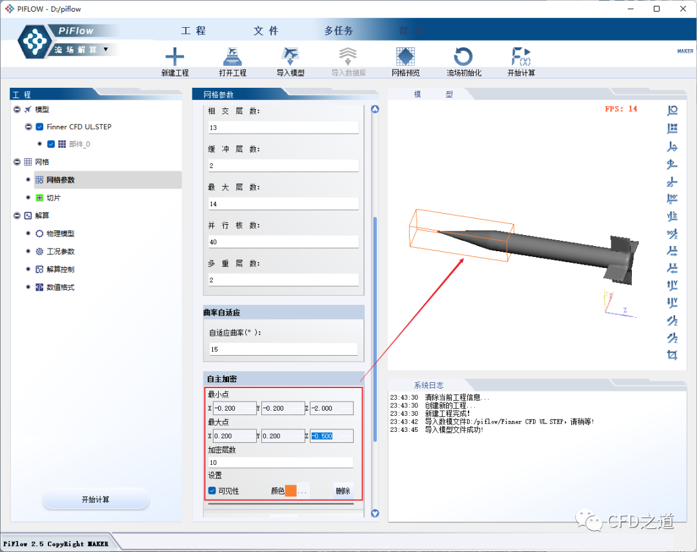
Task: Click the 导入模型 (Import Model) icon
Action: (x=290, y=57)
